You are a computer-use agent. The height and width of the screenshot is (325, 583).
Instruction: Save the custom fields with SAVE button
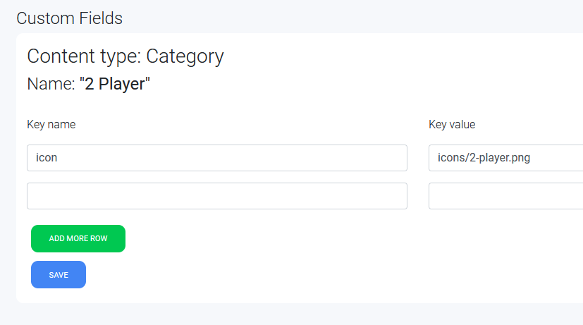pos(59,275)
